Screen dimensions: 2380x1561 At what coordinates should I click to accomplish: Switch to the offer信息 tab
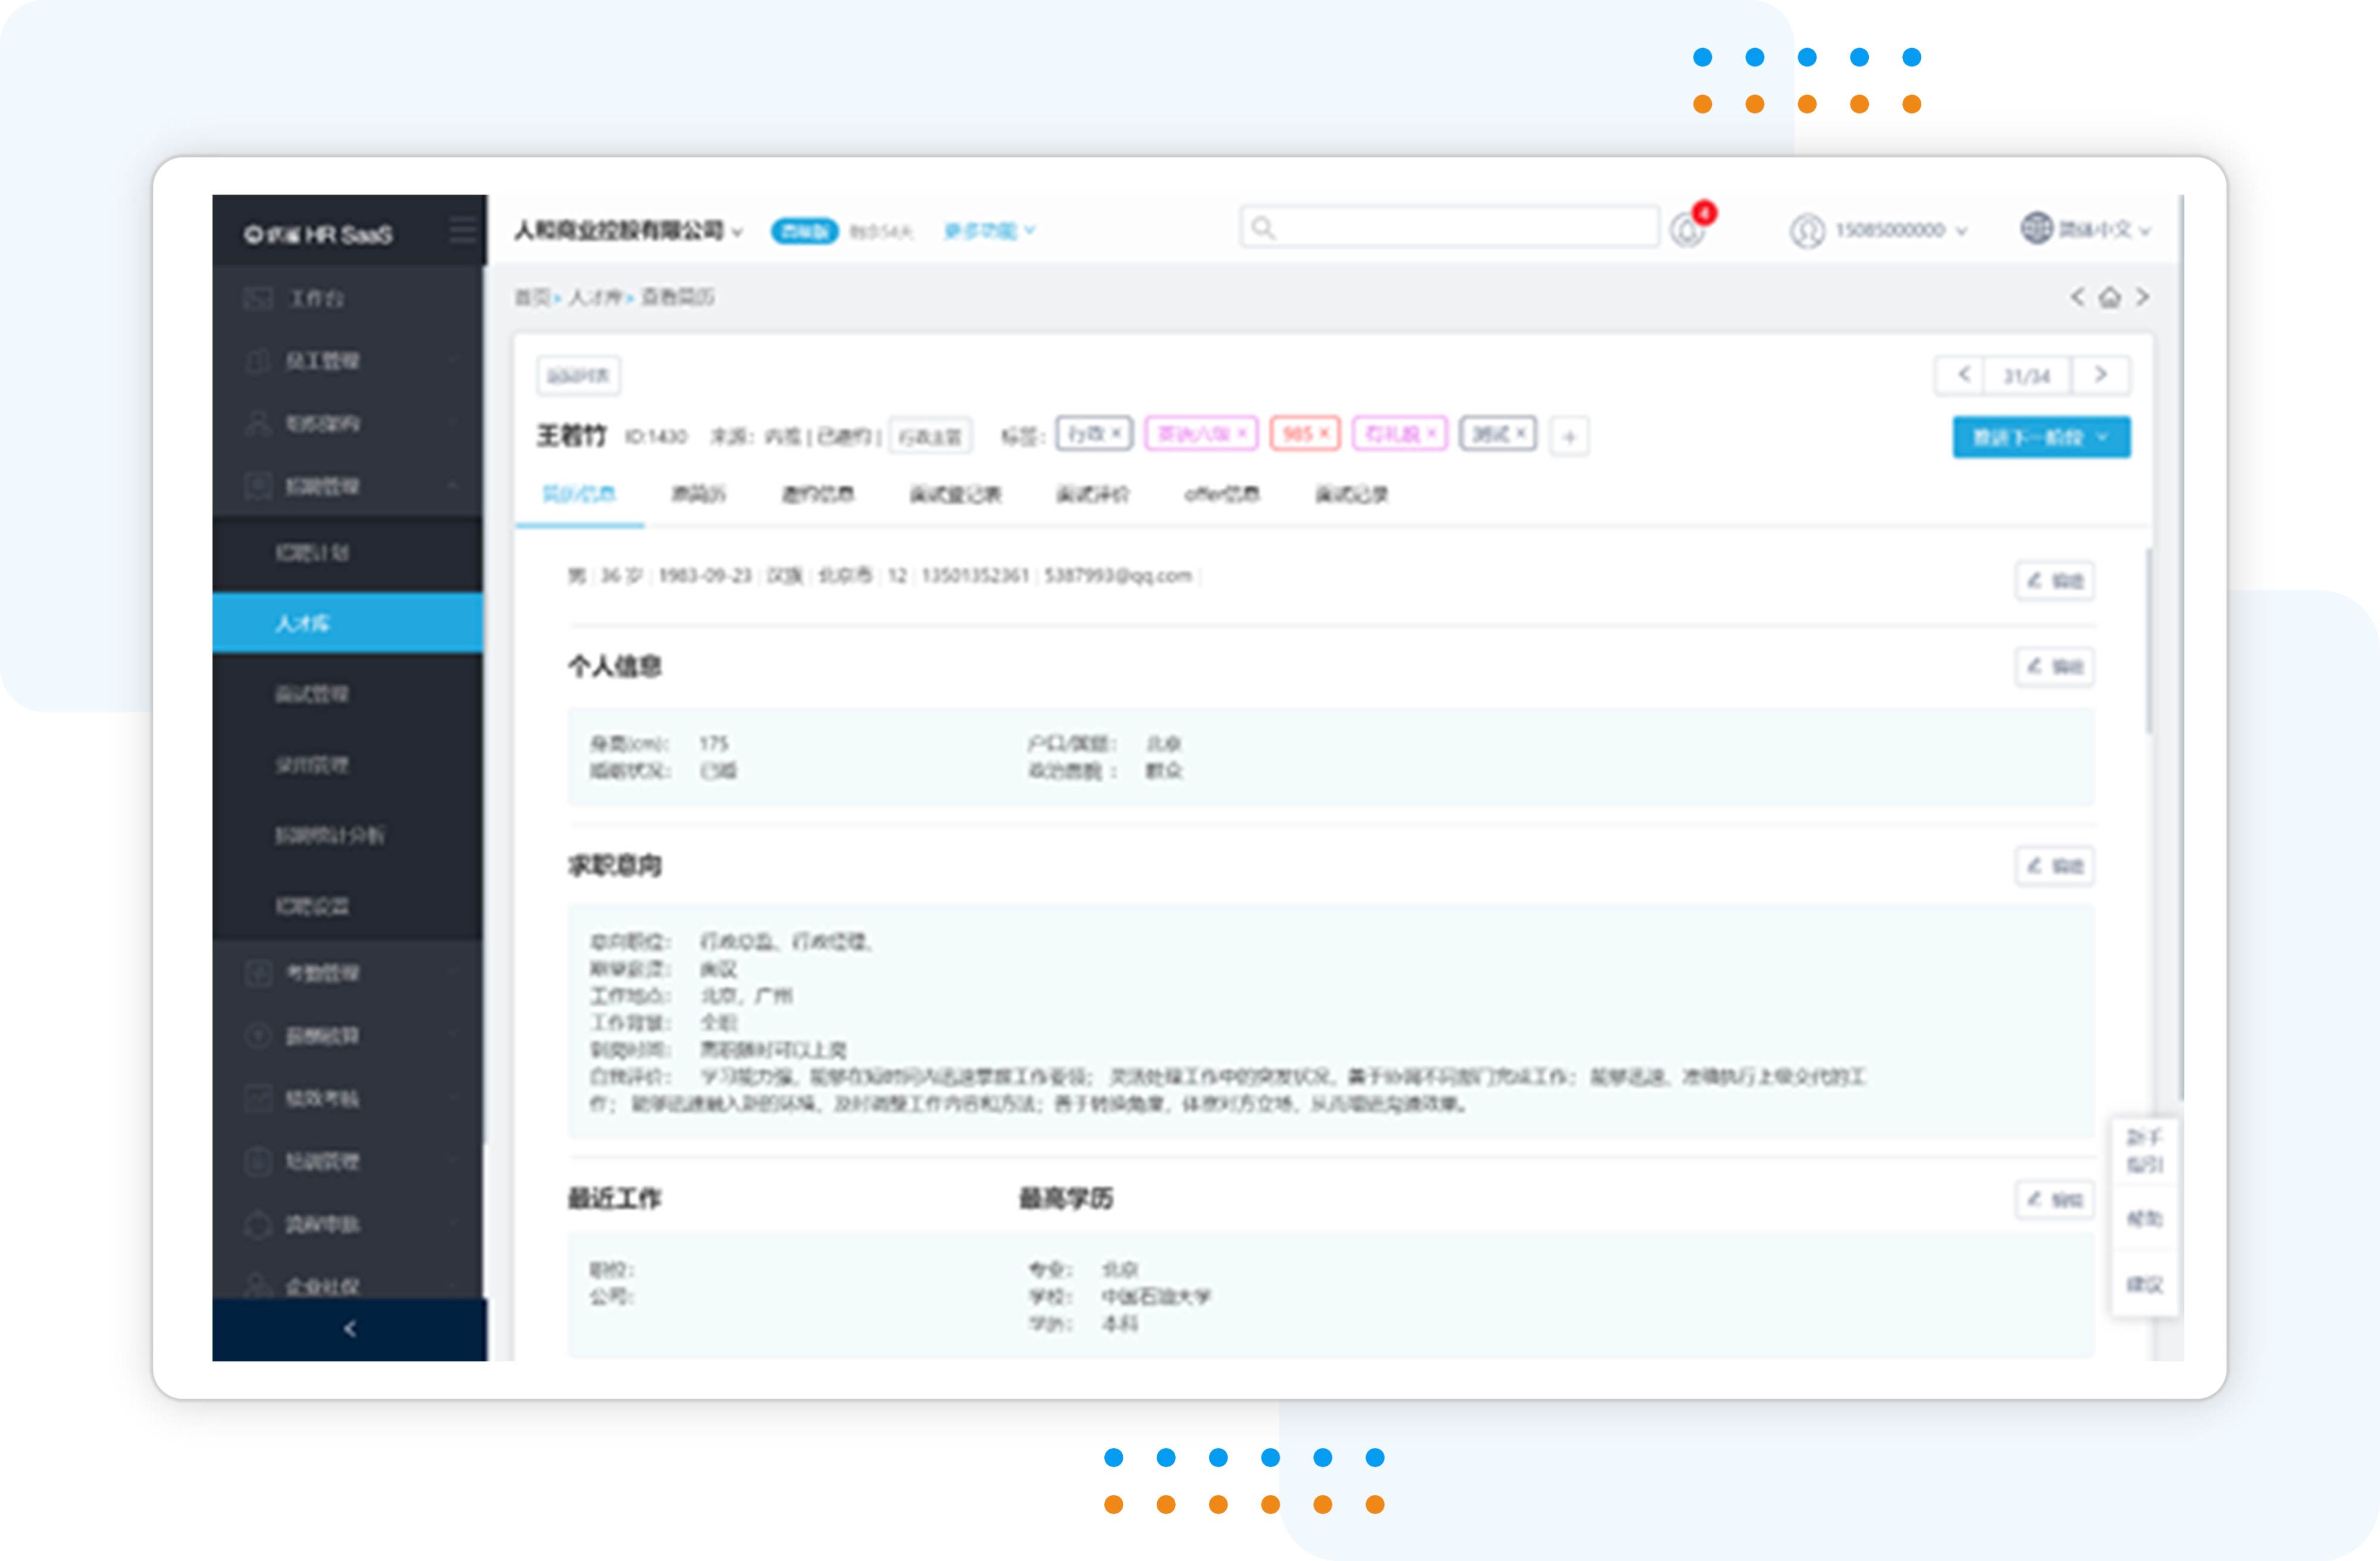point(1221,494)
